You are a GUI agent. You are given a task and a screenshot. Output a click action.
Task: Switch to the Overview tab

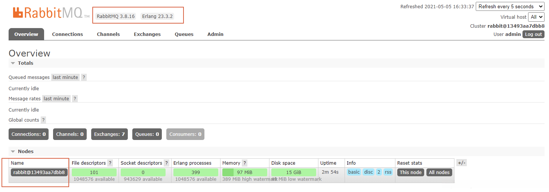pos(26,34)
